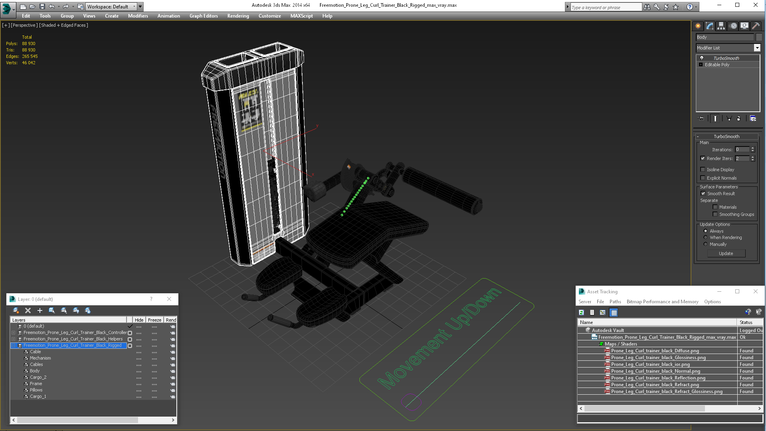The height and width of the screenshot is (431, 766).
Task: Open the Utilities hammer tab
Action: (756, 26)
